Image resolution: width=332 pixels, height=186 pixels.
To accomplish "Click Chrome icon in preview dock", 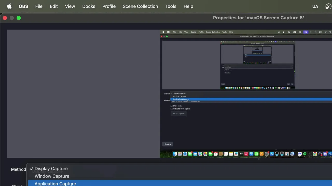I will click(x=315, y=154).
